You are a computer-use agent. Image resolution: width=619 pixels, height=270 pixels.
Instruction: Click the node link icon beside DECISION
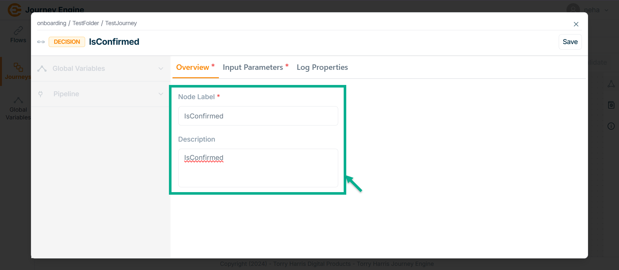[x=41, y=42]
